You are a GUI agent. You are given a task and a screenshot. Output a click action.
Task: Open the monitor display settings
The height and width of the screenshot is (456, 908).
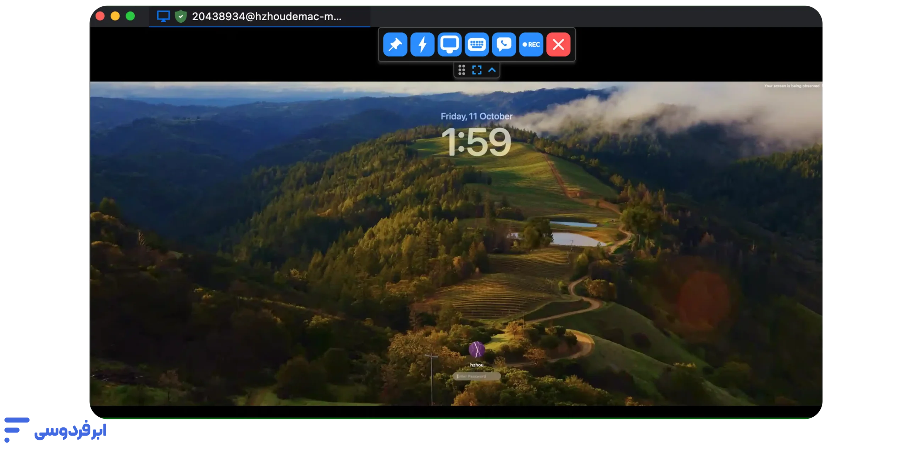[x=449, y=45]
